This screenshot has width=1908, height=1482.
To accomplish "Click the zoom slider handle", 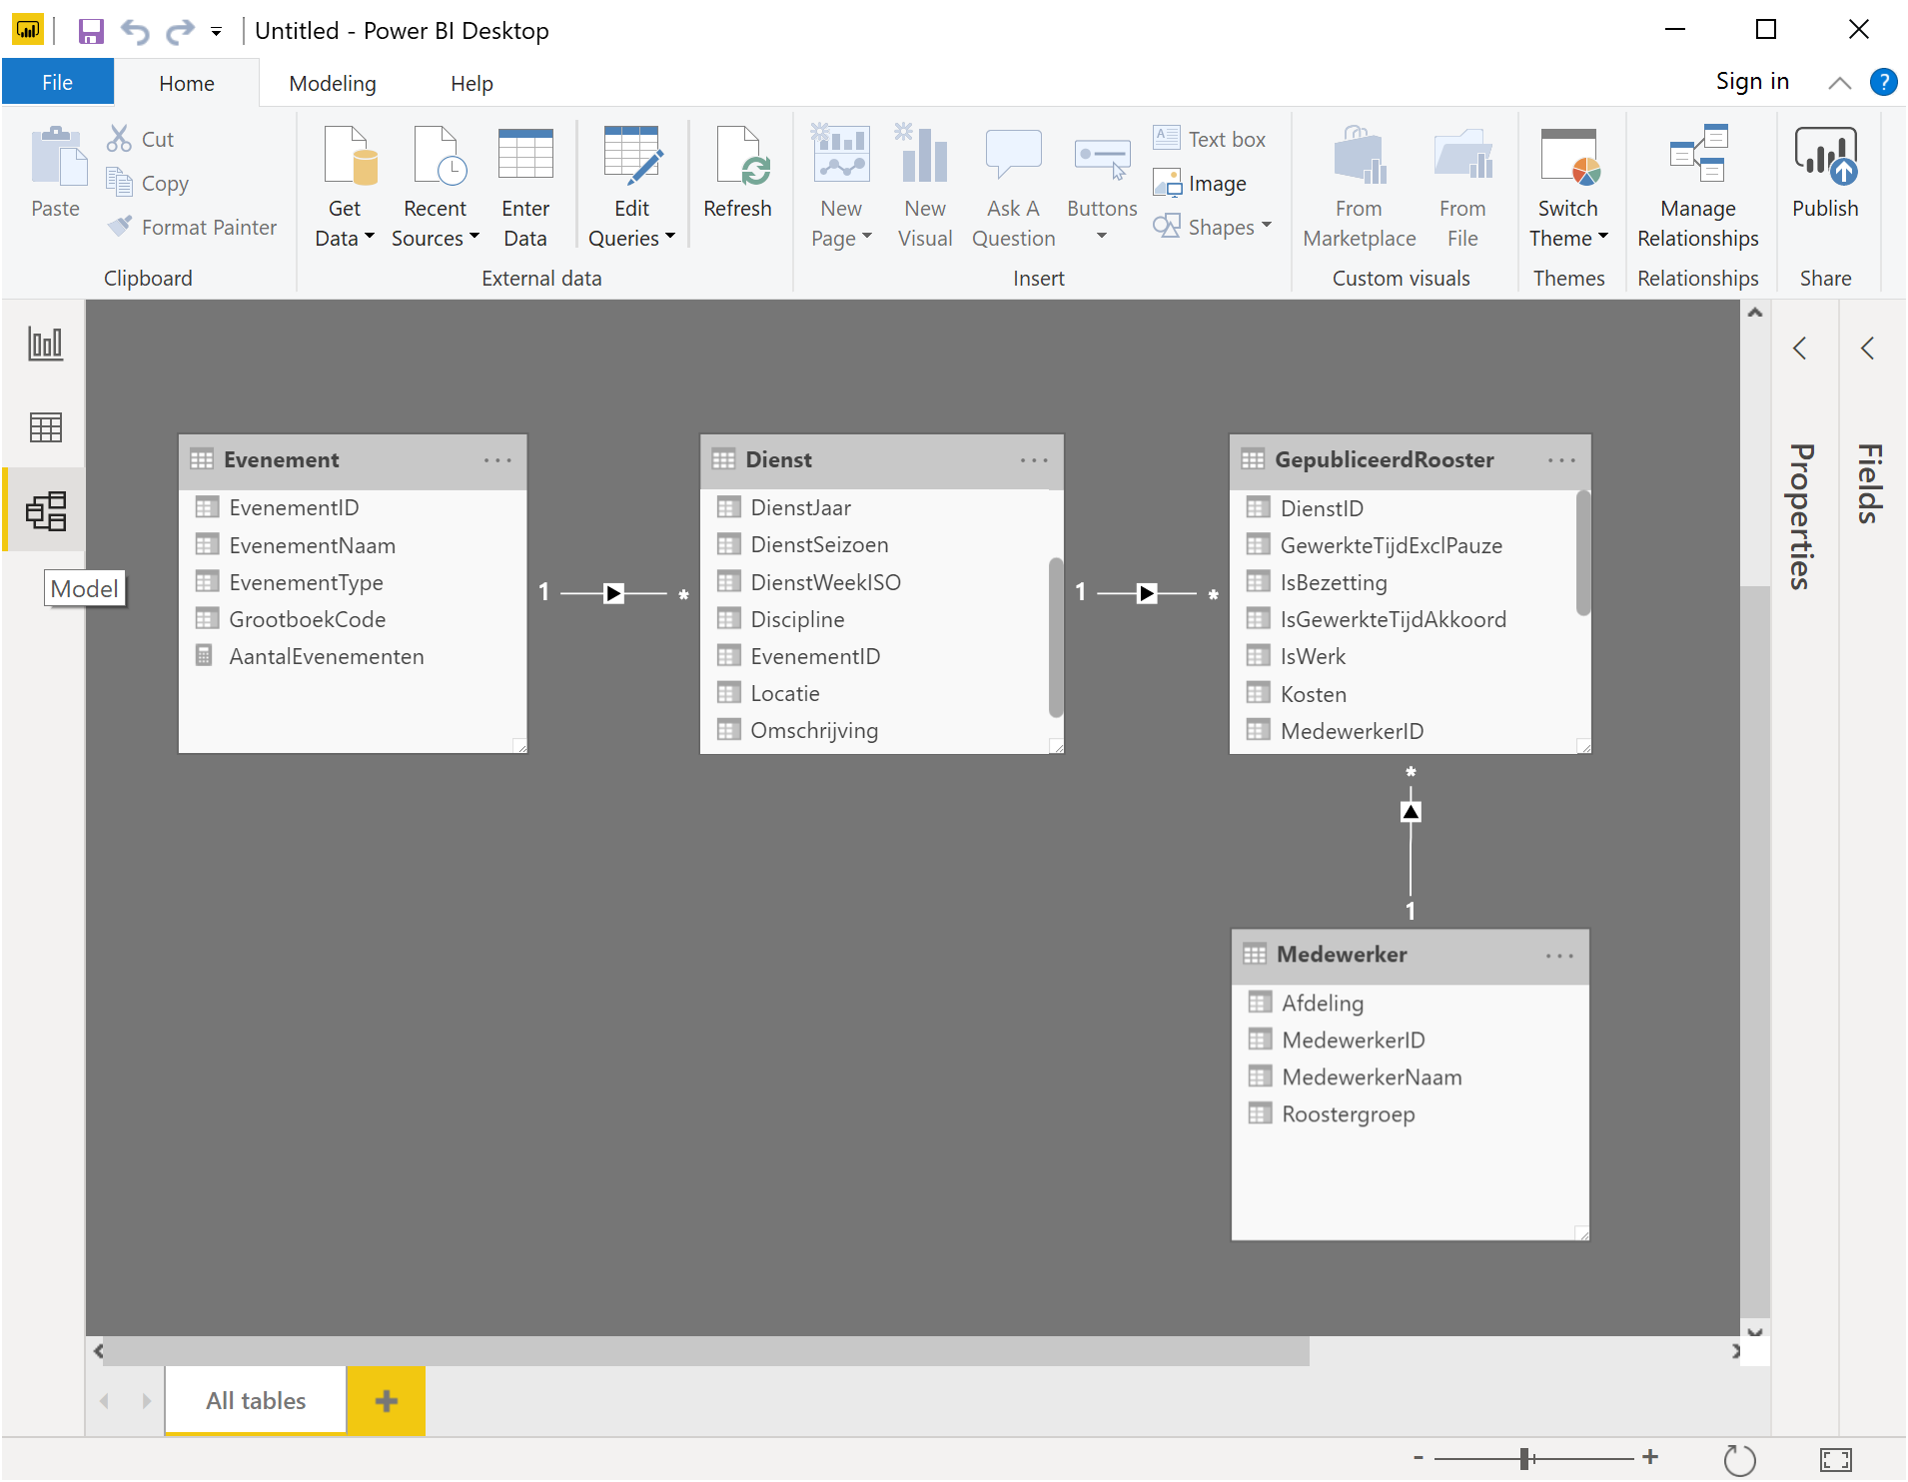I will tap(1525, 1459).
